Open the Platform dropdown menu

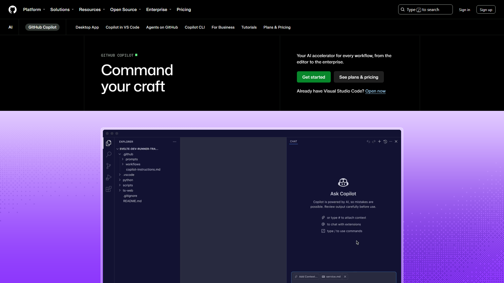click(x=34, y=9)
